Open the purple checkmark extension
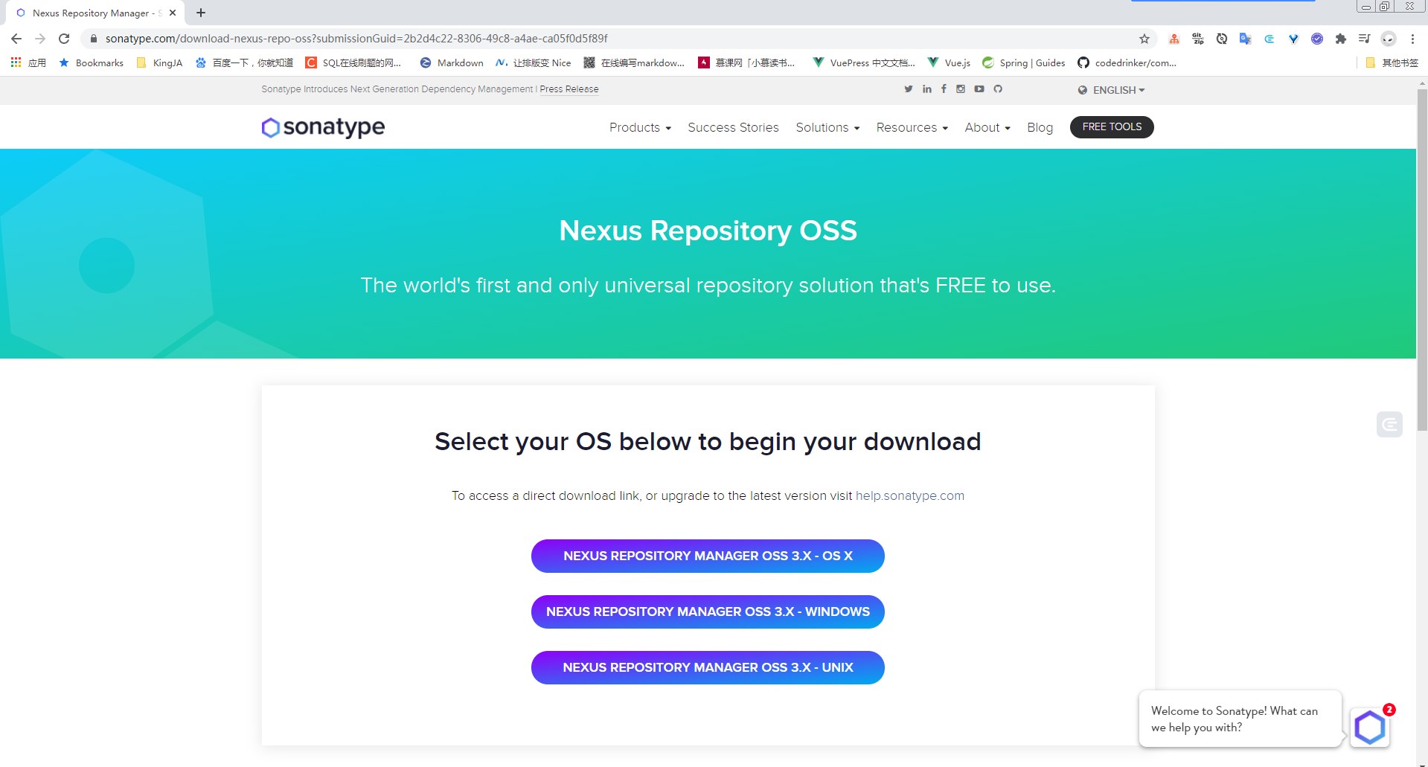 (1317, 39)
